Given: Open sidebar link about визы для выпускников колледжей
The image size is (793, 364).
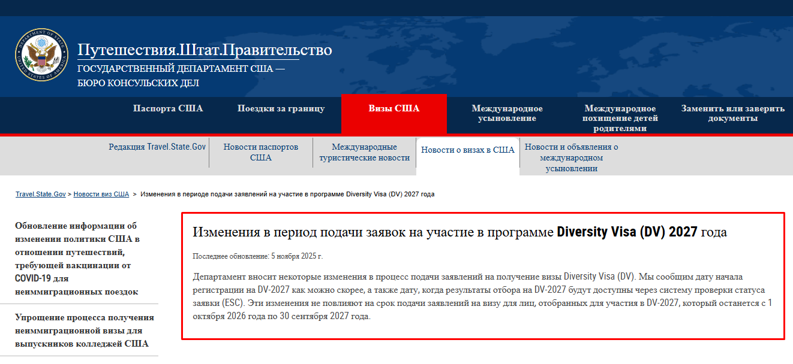Looking at the screenshot, I should 84,330.
